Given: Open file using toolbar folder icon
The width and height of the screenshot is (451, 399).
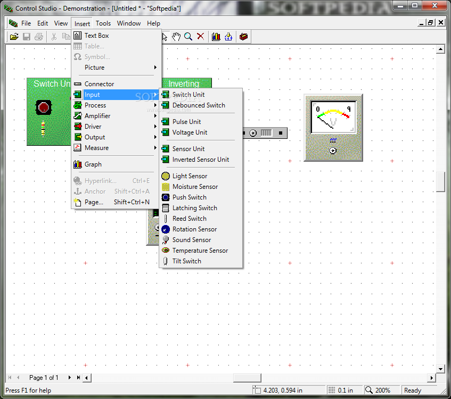Looking at the screenshot, I should (14, 37).
